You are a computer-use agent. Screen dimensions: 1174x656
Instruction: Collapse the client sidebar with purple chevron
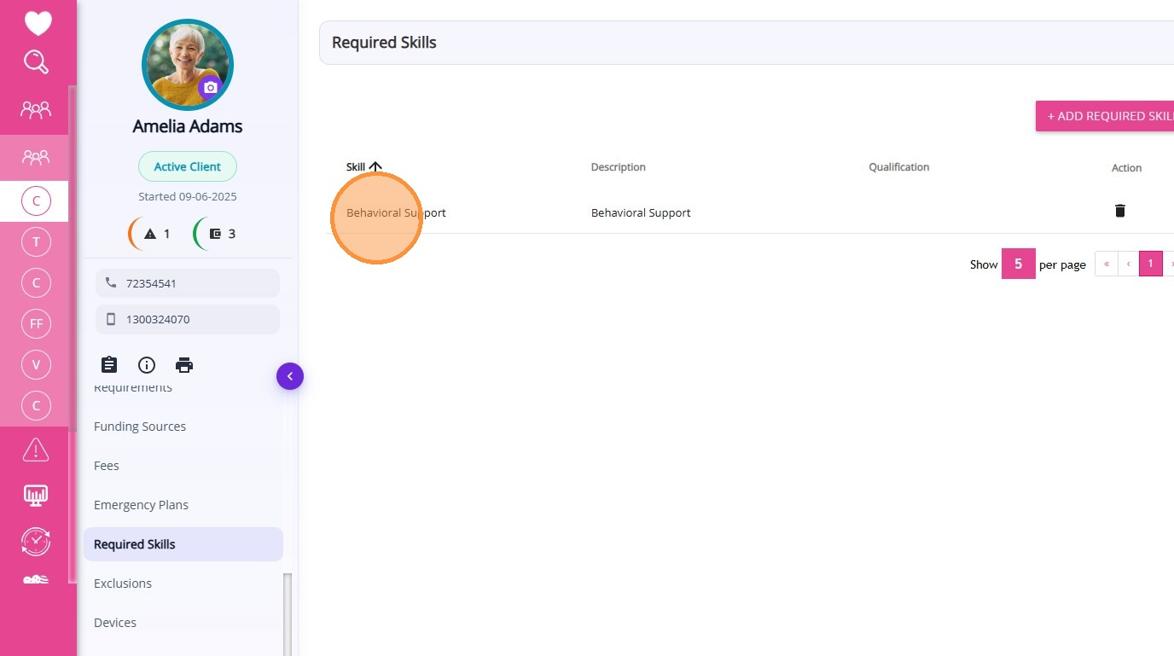pyautogui.click(x=290, y=376)
